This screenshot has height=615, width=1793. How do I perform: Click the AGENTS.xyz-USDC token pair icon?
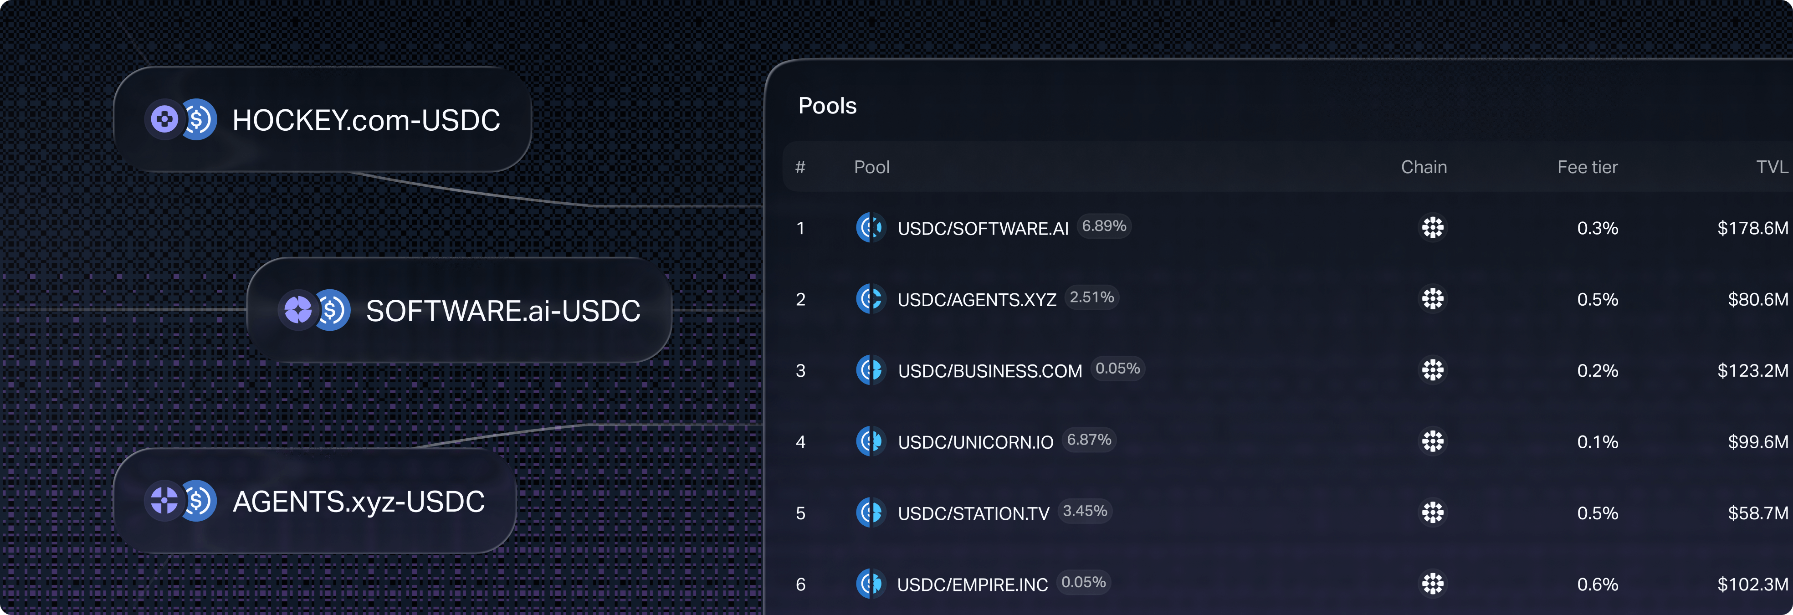tap(181, 501)
